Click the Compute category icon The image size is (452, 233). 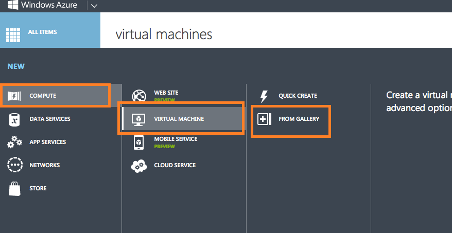pyautogui.click(x=14, y=96)
